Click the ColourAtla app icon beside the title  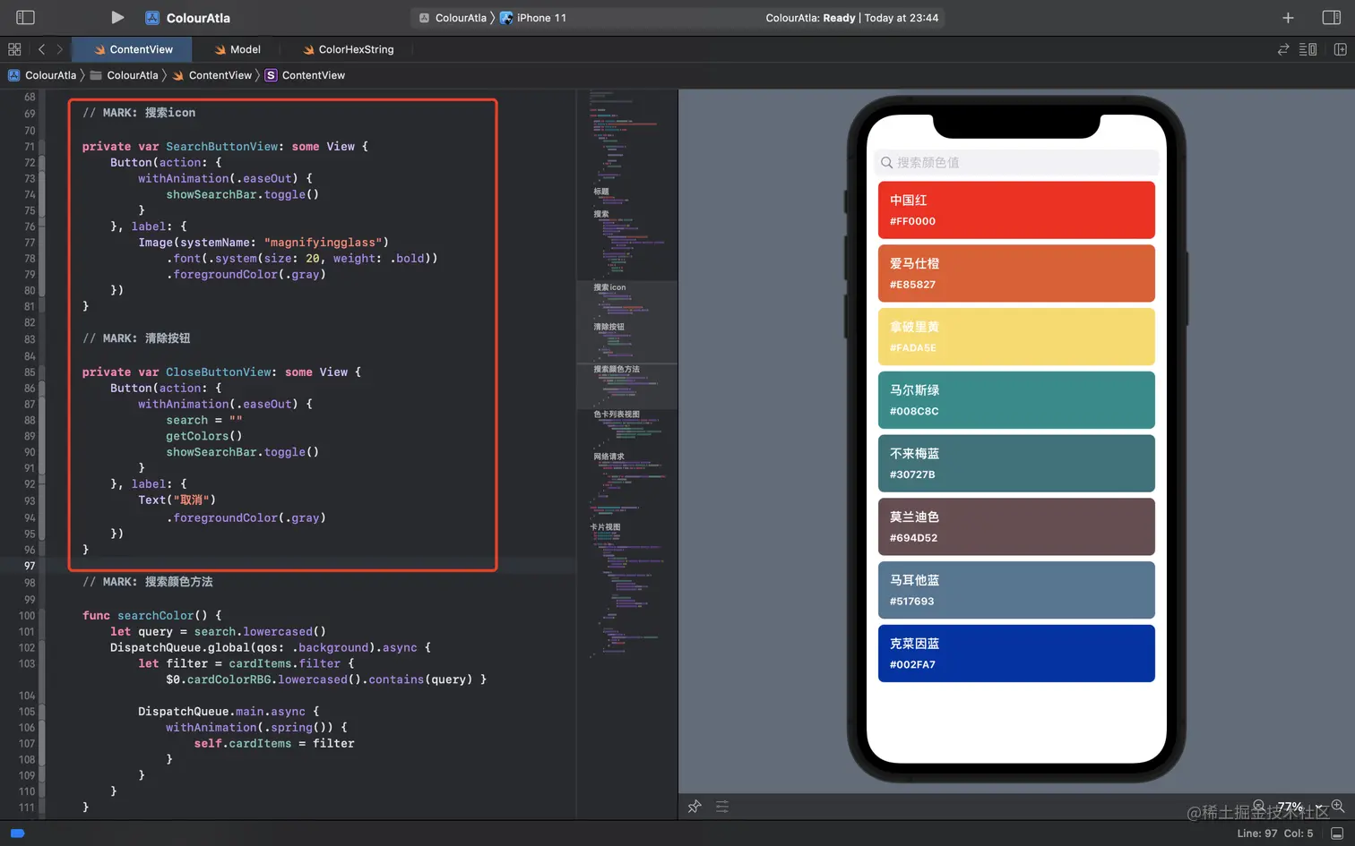(152, 18)
